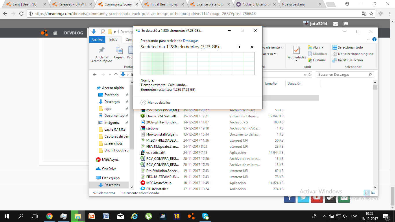Switch to the large icons view layout
The width and height of the screenshot is (395, 222).
[x=373, y=193]
